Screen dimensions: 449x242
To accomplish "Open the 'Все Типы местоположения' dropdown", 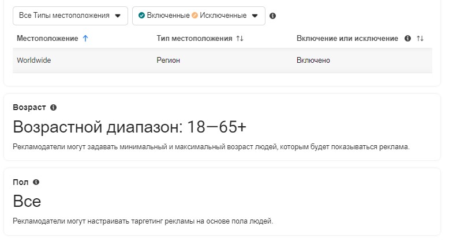I will (70, 16).
